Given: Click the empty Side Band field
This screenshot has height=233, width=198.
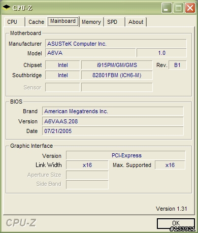Looking at the screenshot, I should coord(87,184).
